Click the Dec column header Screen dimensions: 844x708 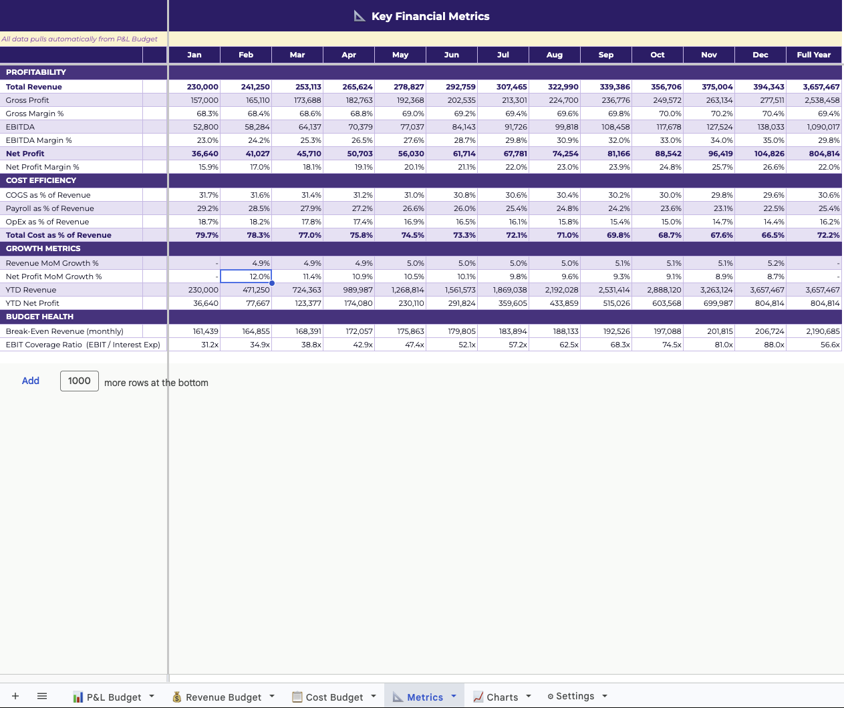pos(760,55)
